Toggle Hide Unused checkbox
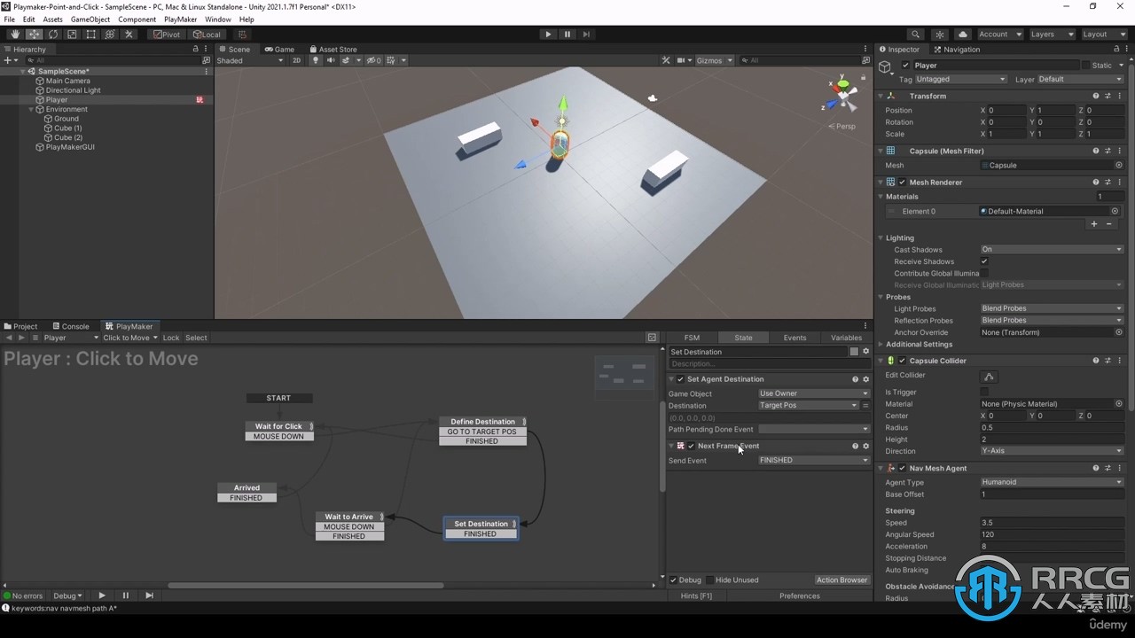The width and height of the screenshot is (1135, 638). coord(709,580)
